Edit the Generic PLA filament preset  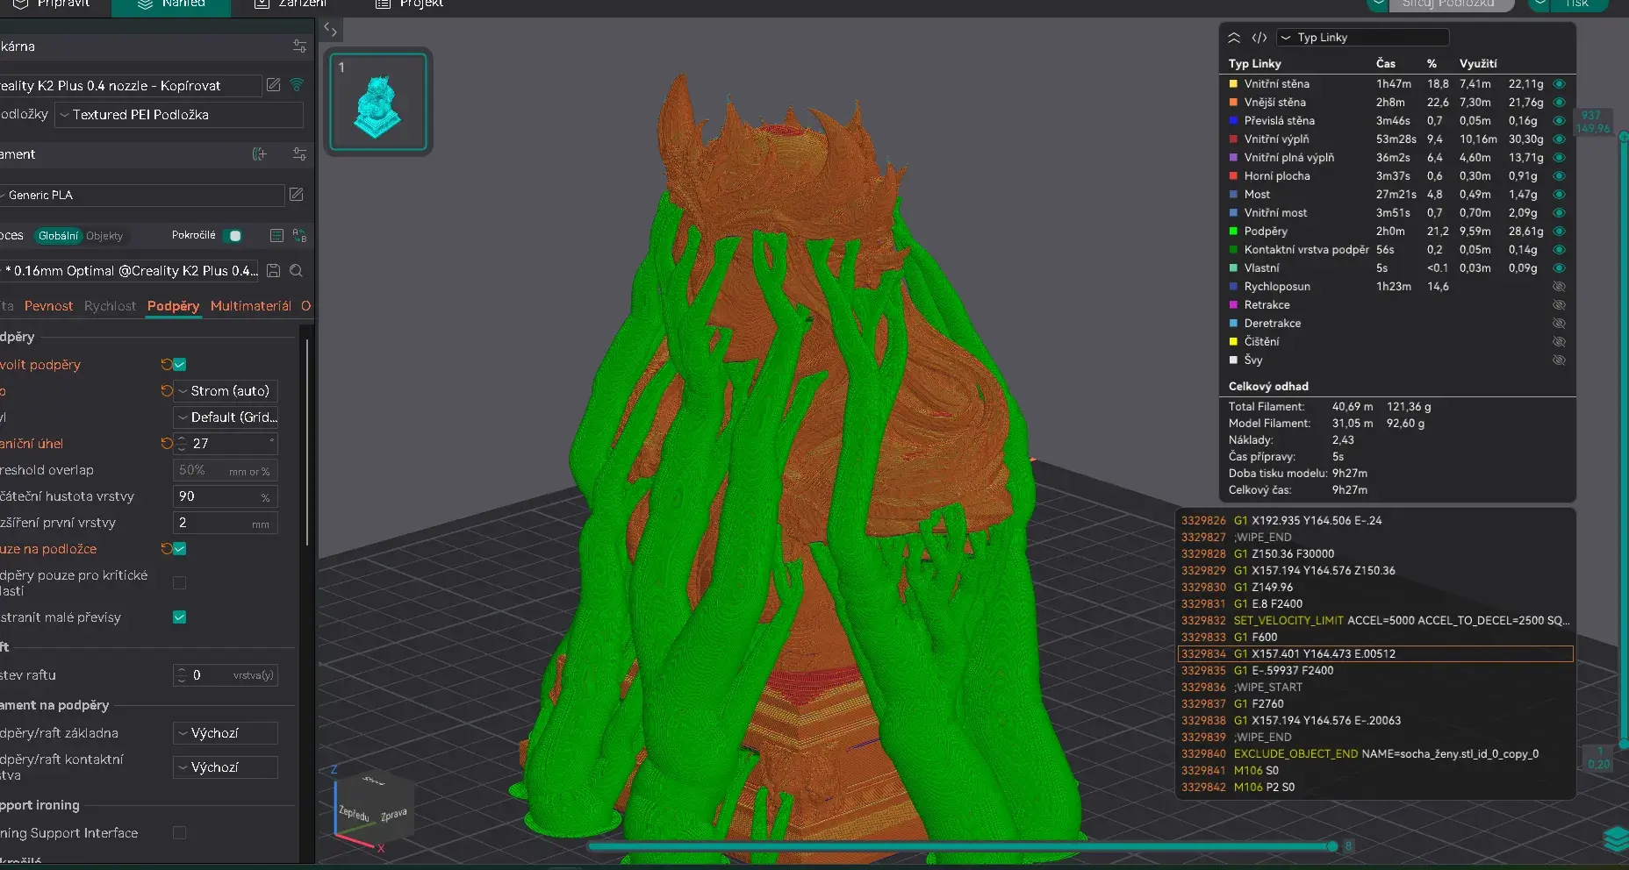pyautogui.click(x=297, y=195)
